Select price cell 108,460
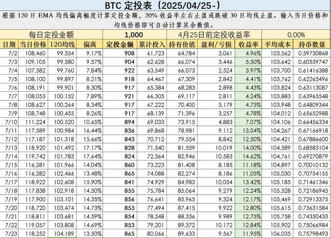The height and width of the screenshot is (238, 331). (33, 53)
